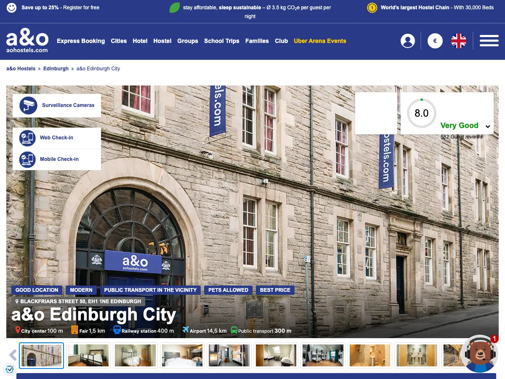Select the seventh gallery thumbnail
The height and width of the screenshot is (379, 505).
click(323, 355)
